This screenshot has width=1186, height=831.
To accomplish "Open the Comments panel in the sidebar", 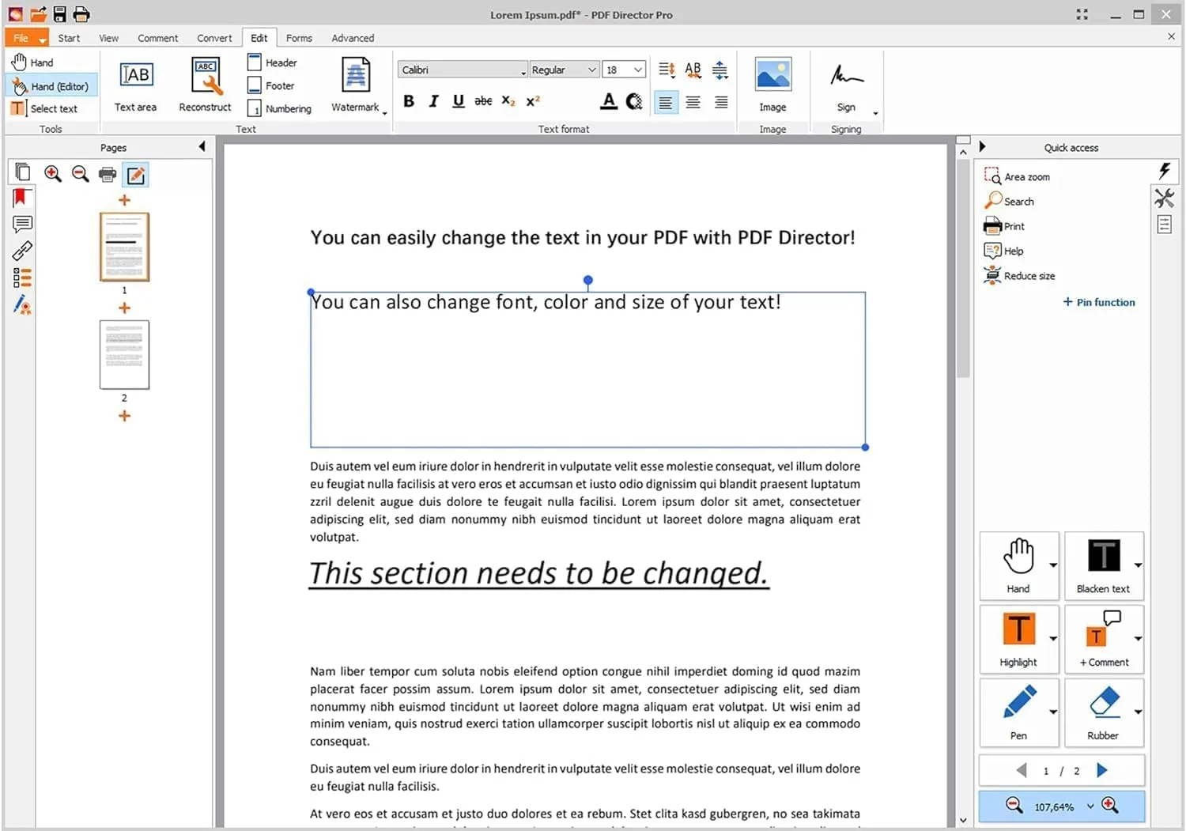I will pyautogui.click(x=21, y=225).
